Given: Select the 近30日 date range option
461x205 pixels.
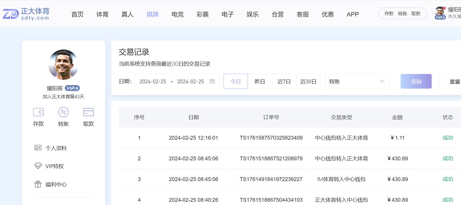Looking at the screenshot, I should pyautogui.click(x=308, y=81).
